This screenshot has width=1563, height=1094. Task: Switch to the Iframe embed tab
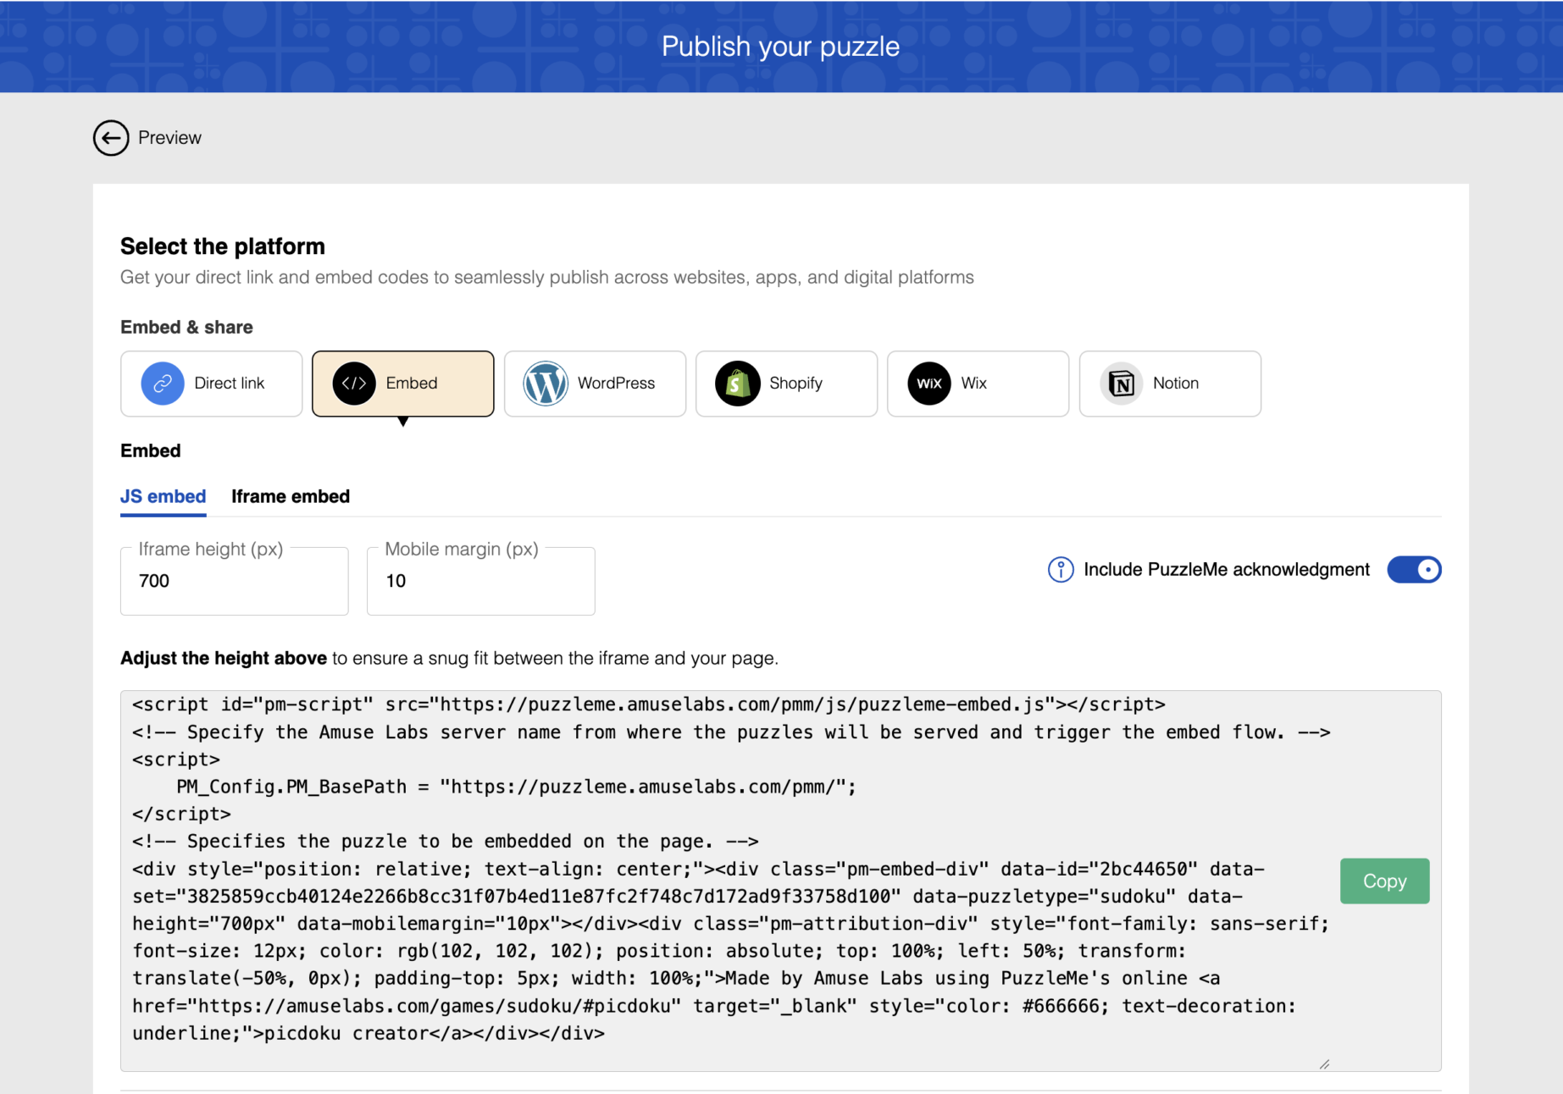(291, 497)
